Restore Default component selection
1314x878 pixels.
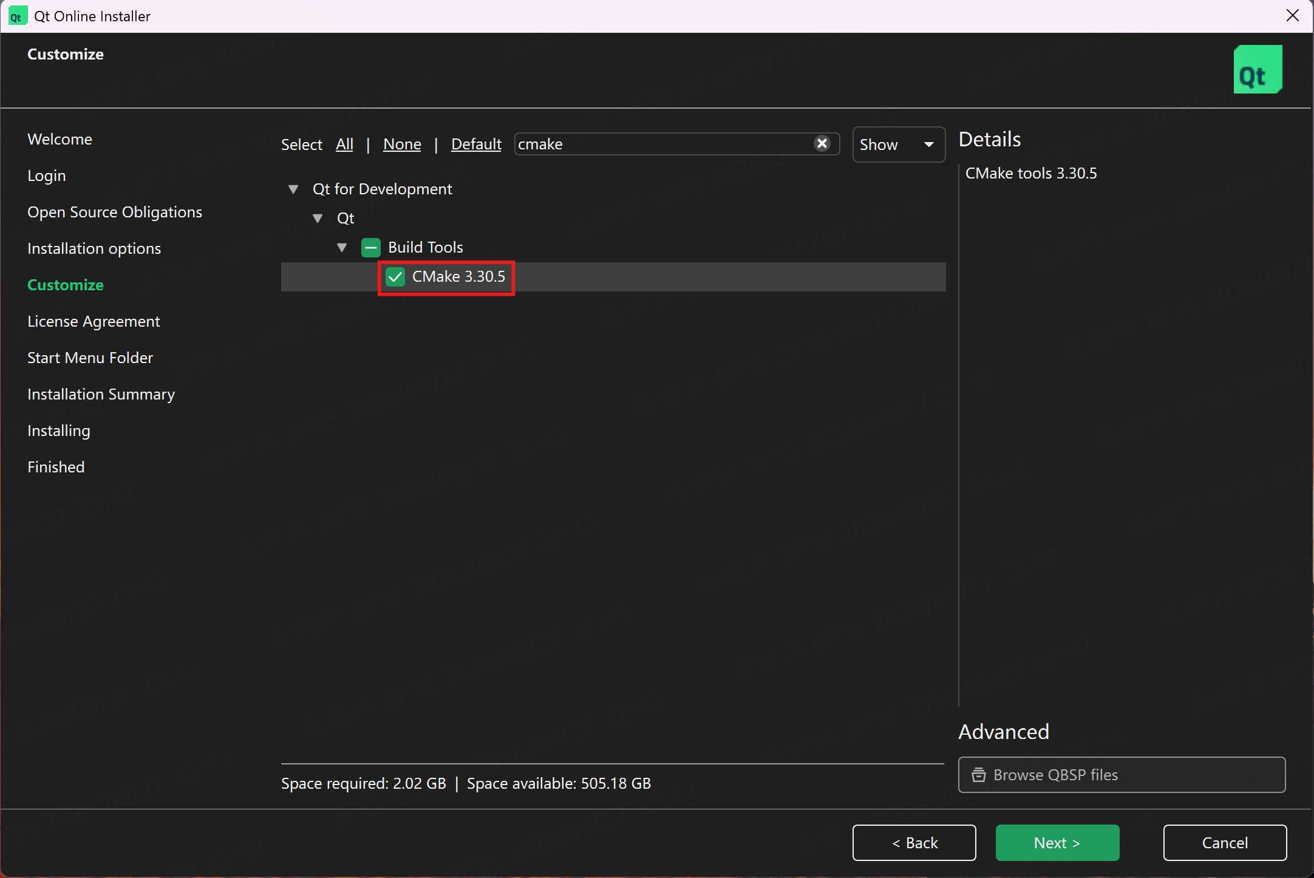(x=476, y=145)
